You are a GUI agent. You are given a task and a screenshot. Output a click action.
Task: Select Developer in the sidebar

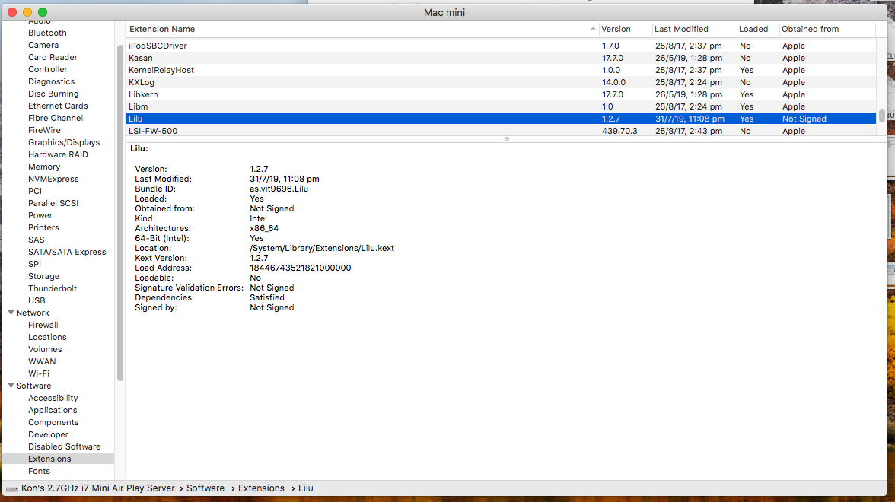click(x=49, y=435)
